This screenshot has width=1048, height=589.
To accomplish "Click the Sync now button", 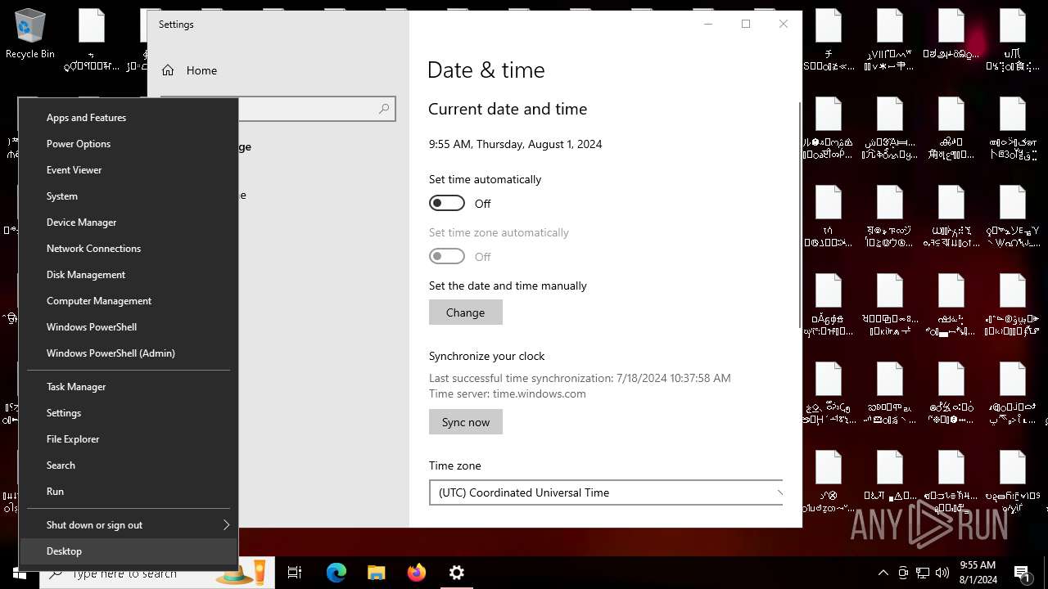I will click(x=466, y=422).
